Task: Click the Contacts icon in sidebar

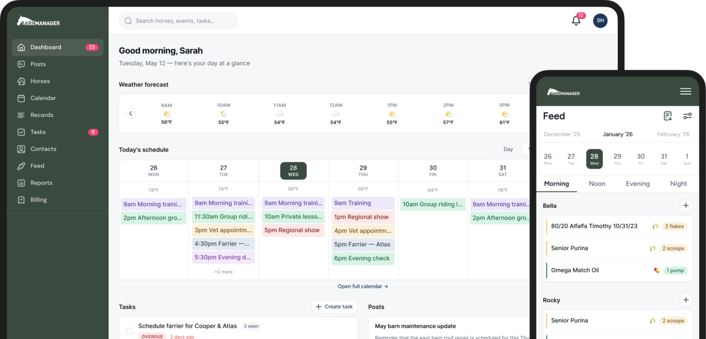Action: click(21, 149)
